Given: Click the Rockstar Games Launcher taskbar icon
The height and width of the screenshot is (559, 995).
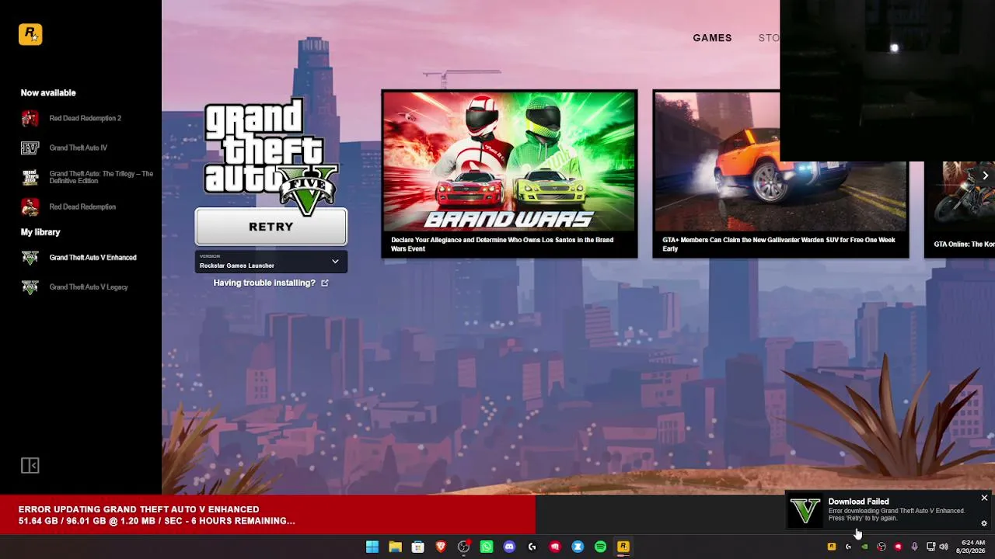Looking at the screenshot, I should pyautogui.click(x=623, y=547).
